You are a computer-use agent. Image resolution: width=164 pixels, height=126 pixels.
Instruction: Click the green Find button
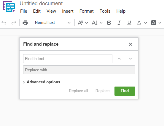point(125,91)
